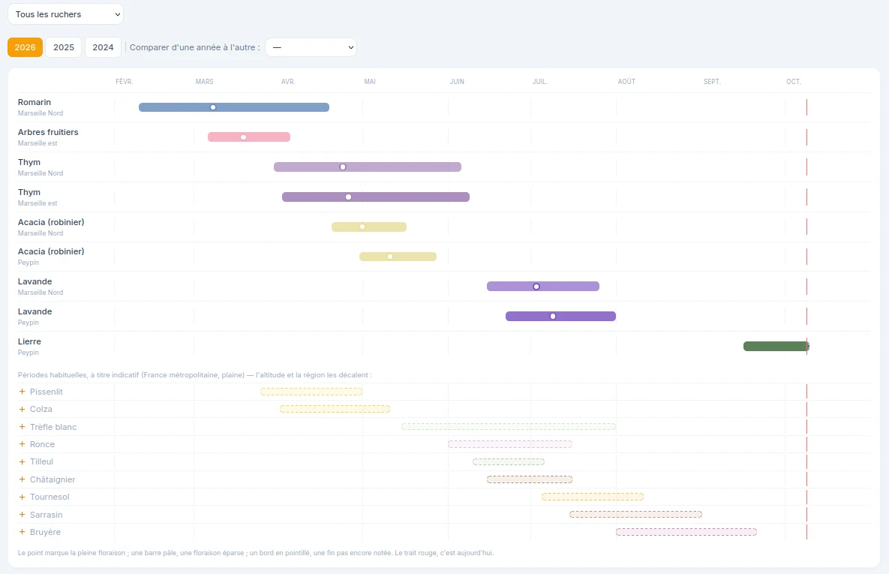Click the dashed Bruyère period bar
The image size is (889, 574).
tap(686, 532)
